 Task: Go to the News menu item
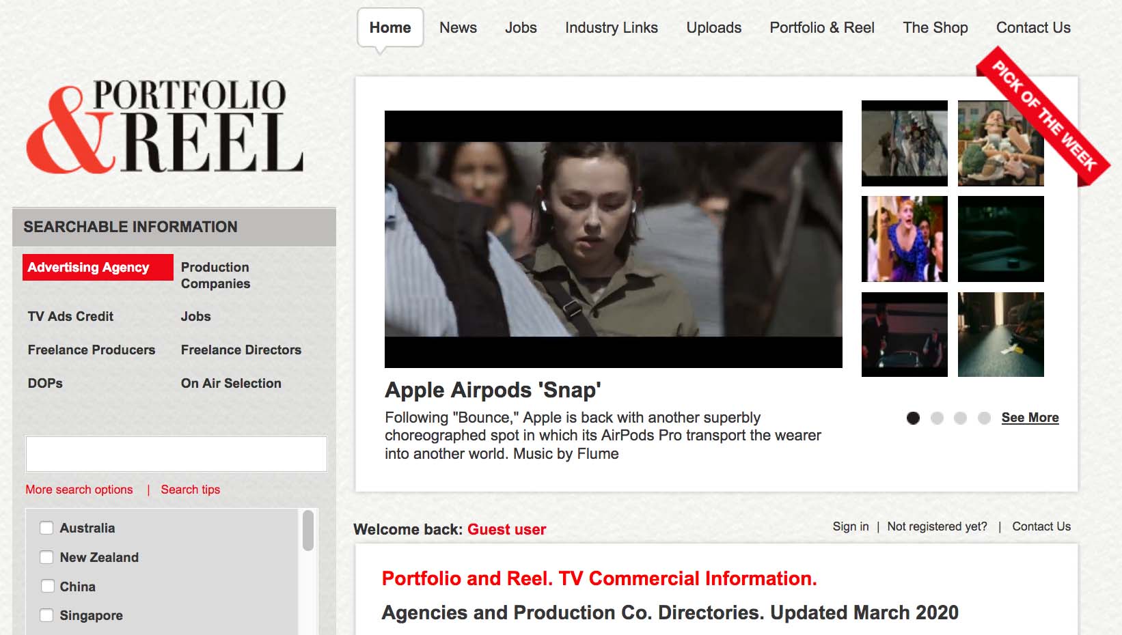coord(458,28)
